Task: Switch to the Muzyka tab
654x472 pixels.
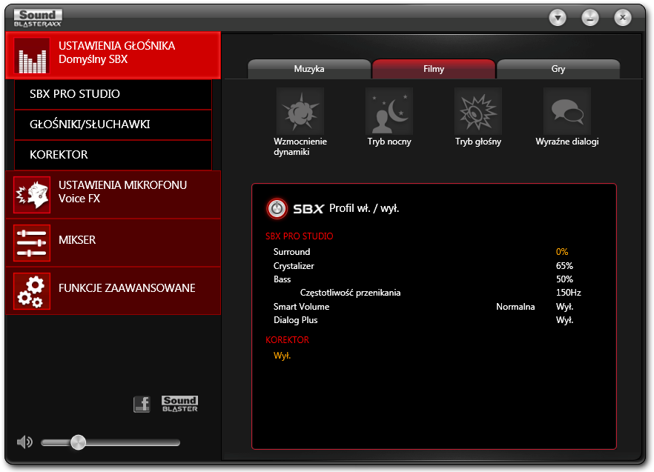Action: [309, 69]
